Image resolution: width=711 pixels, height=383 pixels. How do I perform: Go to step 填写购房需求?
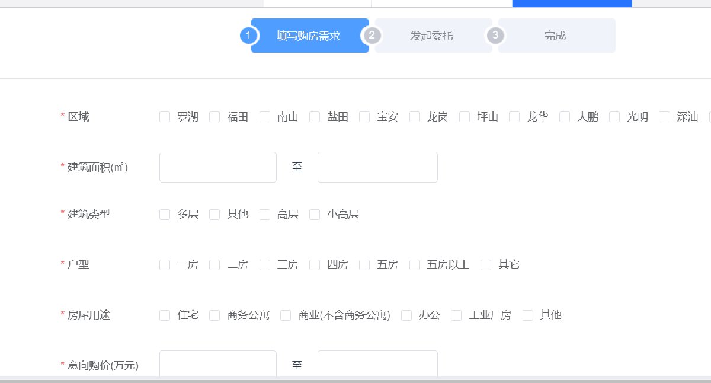[x=310, y=36]
